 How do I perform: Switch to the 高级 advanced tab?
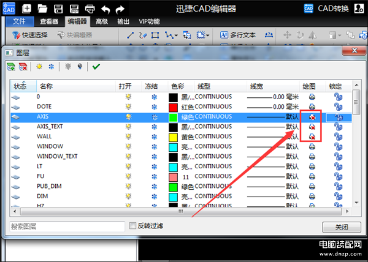(102, 21)
